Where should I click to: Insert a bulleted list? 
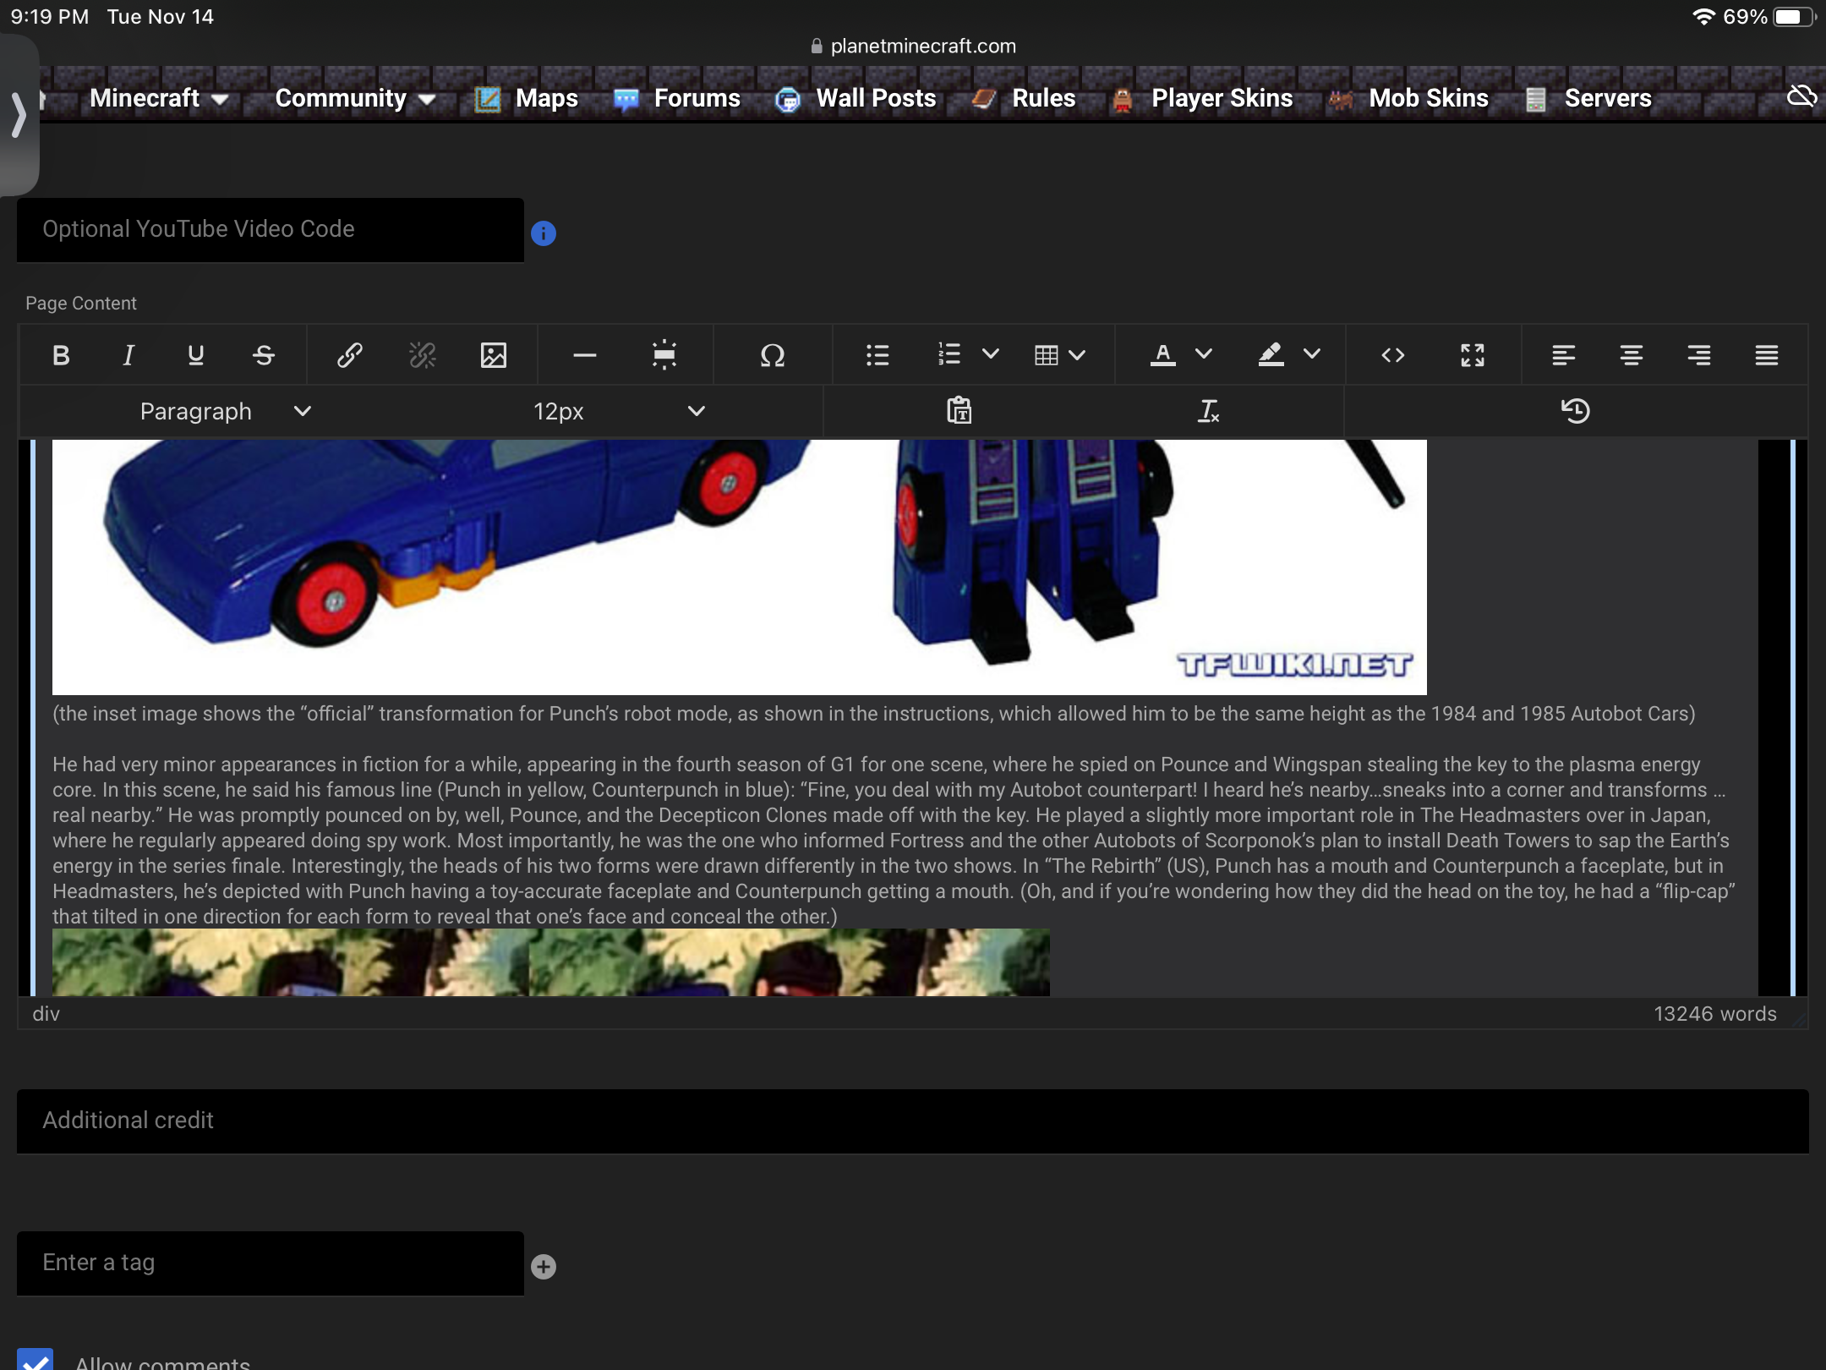pyautogui.click(x=877, y=355)
